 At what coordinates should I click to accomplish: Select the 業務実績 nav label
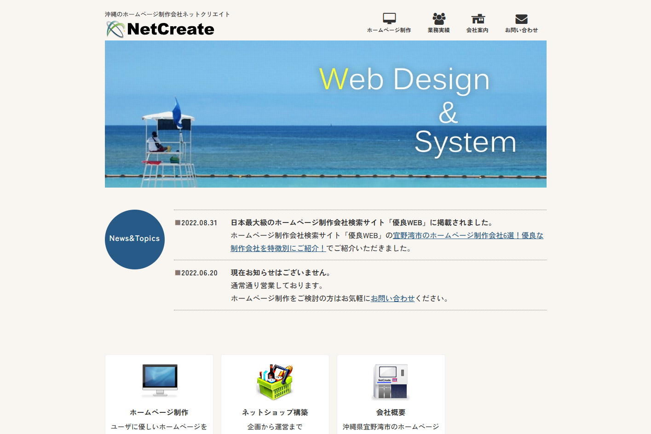pyautogui.click(x=439, y=30)
